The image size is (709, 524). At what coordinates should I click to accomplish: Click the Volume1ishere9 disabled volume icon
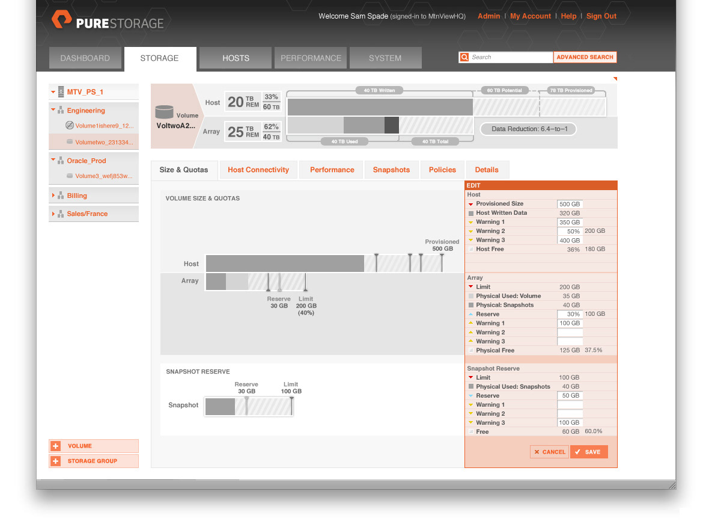click(70, 126)
